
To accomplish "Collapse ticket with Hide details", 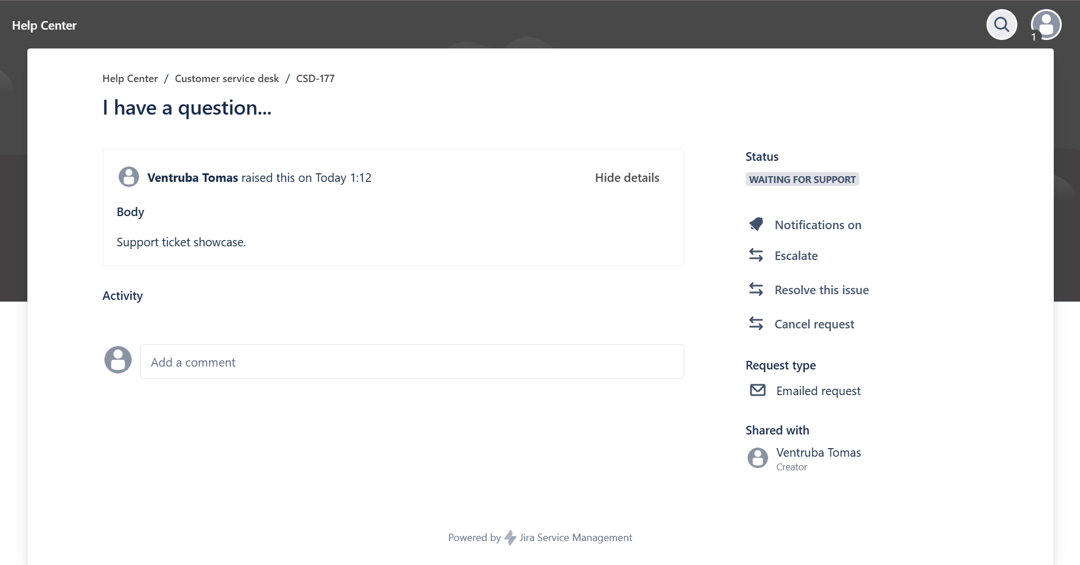I will coord(627,178).
